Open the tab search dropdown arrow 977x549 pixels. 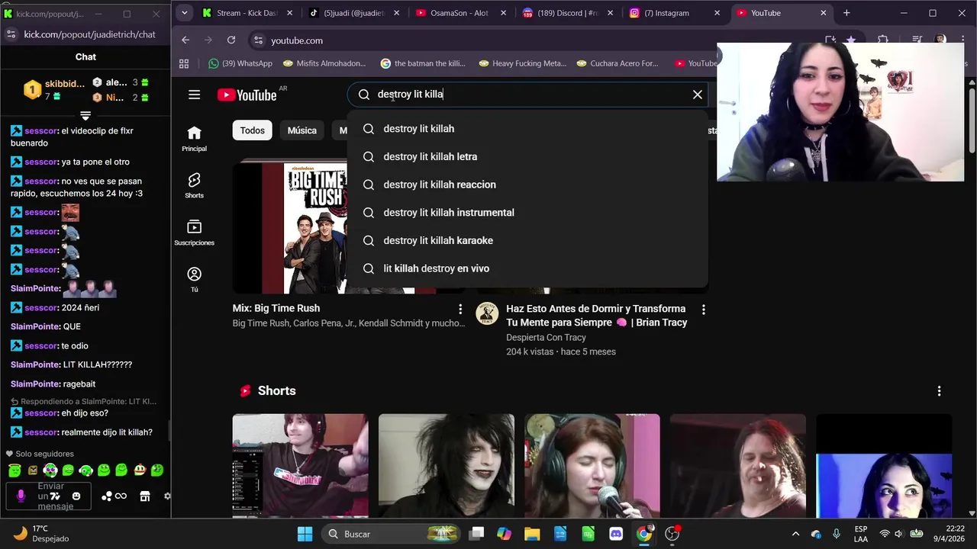[184, 13]
